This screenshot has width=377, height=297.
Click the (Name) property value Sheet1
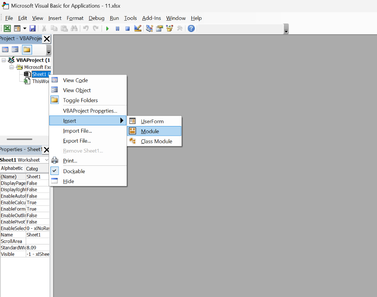pyautogui.click(x=38, y=177)
